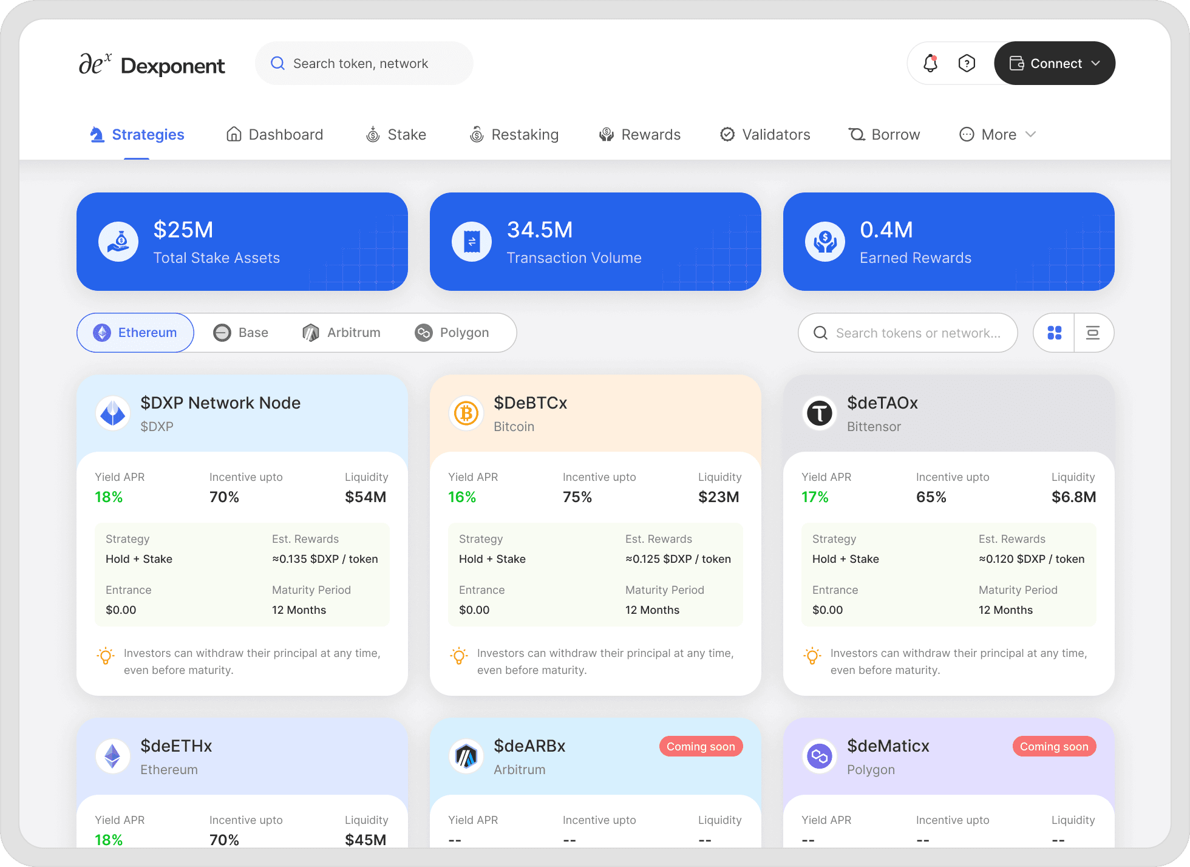Click the $deETHx card title

[176, 746]
